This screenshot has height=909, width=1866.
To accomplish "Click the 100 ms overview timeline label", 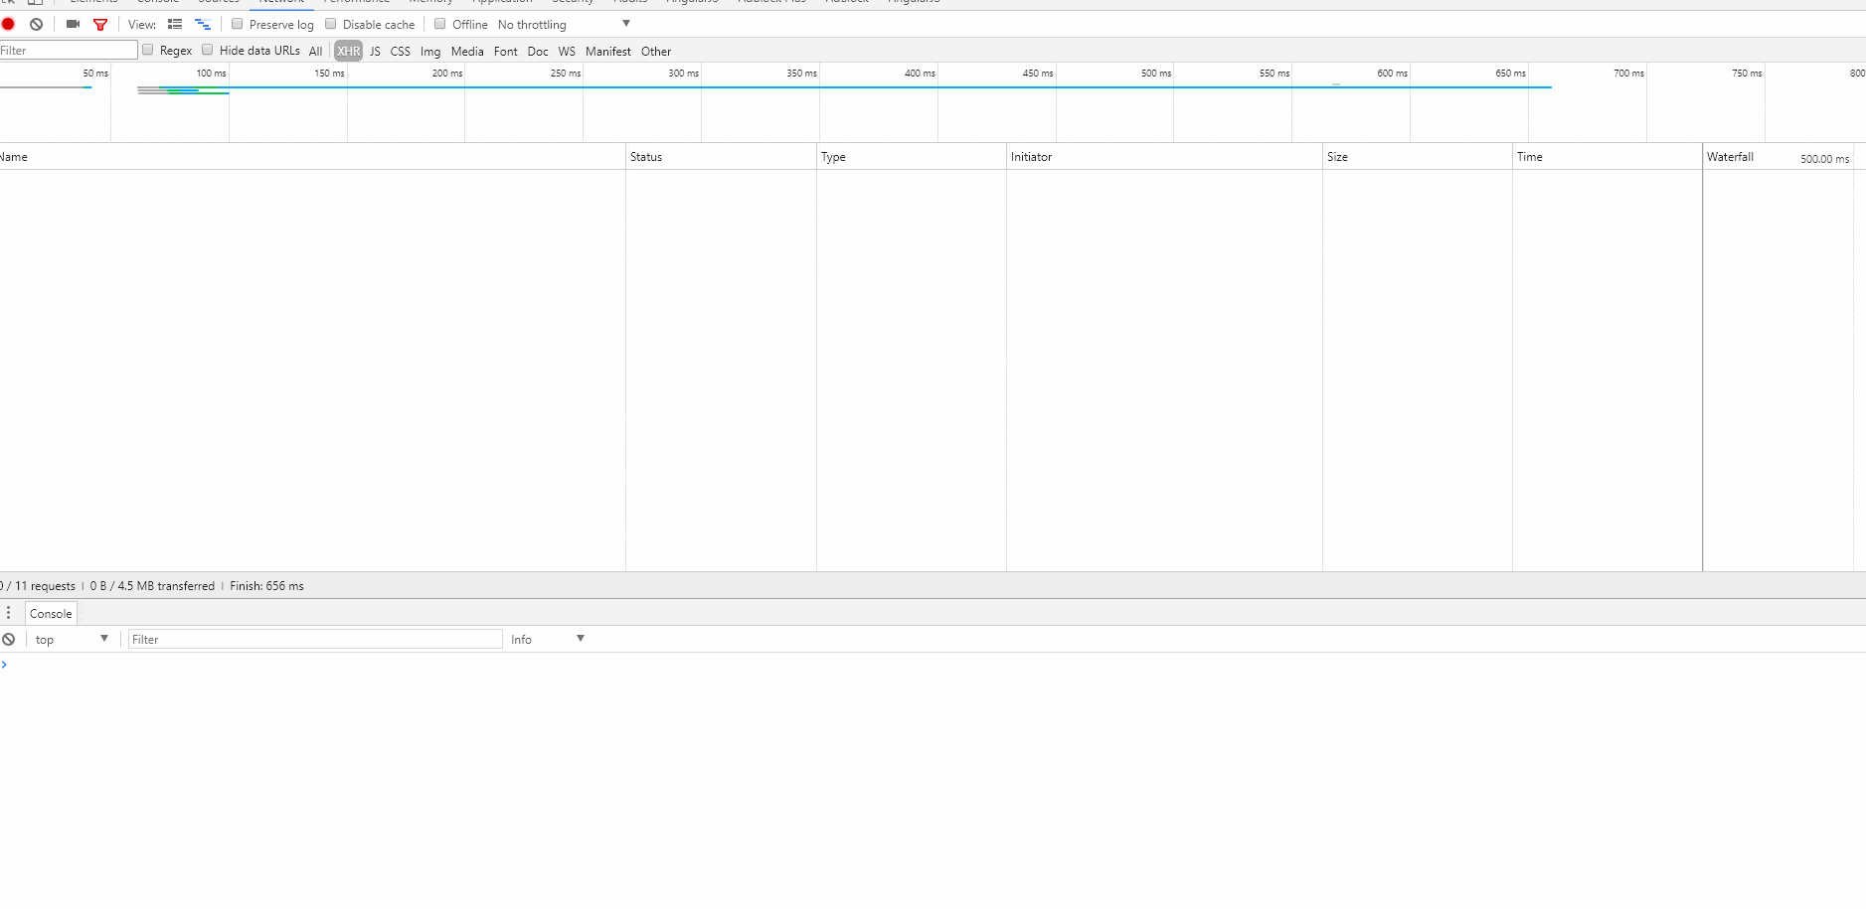I will point(211,74).
